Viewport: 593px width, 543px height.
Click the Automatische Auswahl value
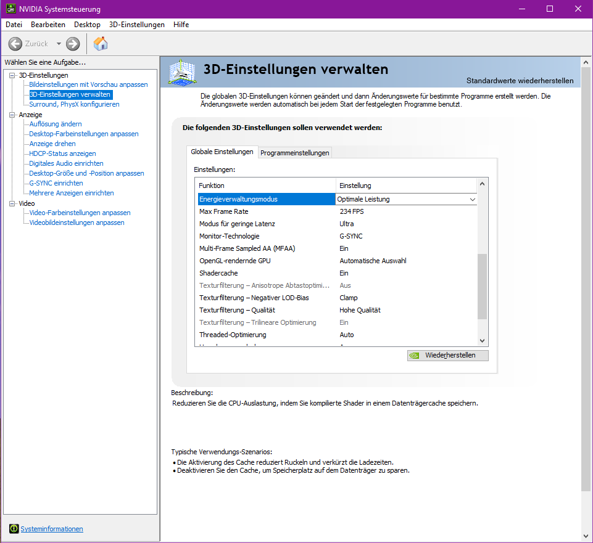[x=373, y=261]
